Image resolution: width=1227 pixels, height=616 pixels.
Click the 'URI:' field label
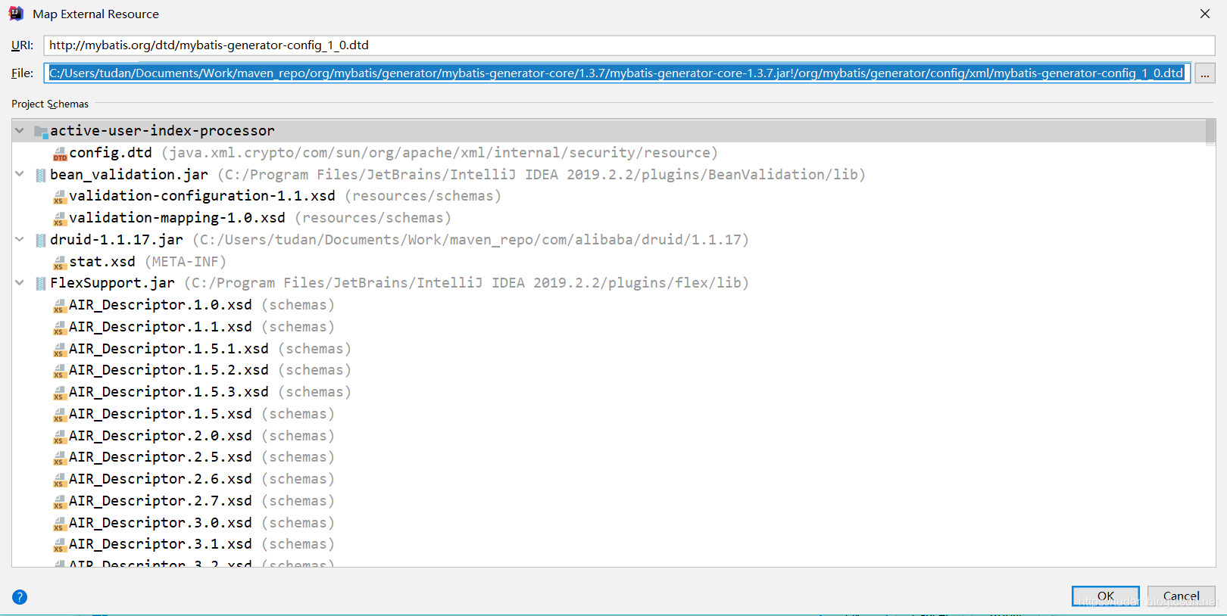point(22,45)
